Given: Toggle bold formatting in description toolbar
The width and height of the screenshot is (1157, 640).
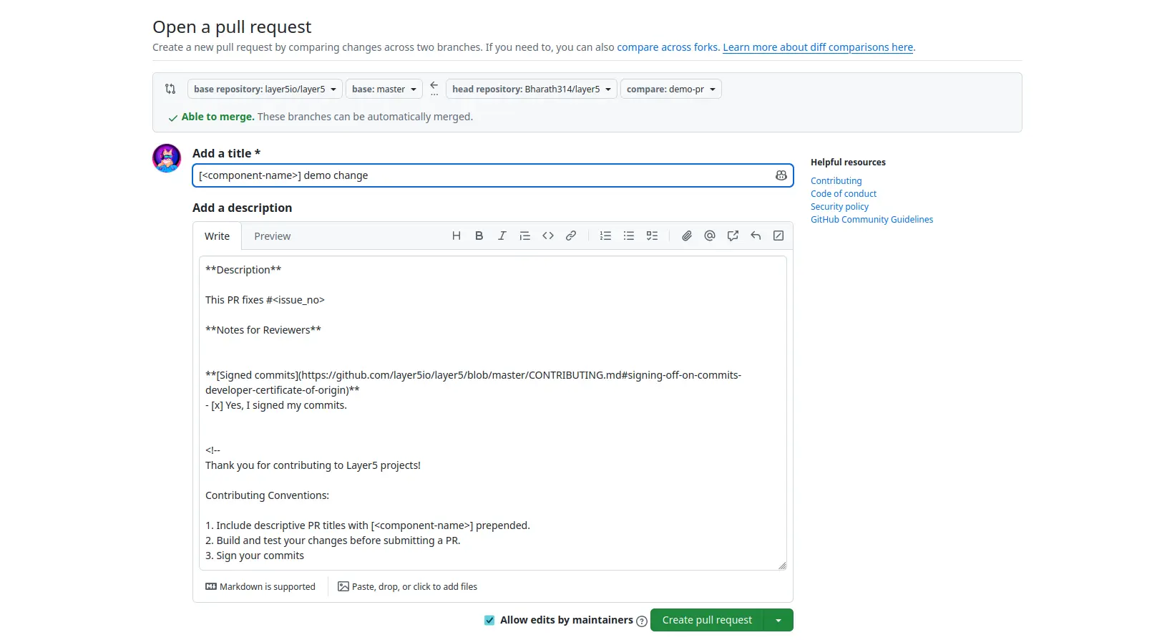Looking at the screenshot, I should (x=479, y=236).
